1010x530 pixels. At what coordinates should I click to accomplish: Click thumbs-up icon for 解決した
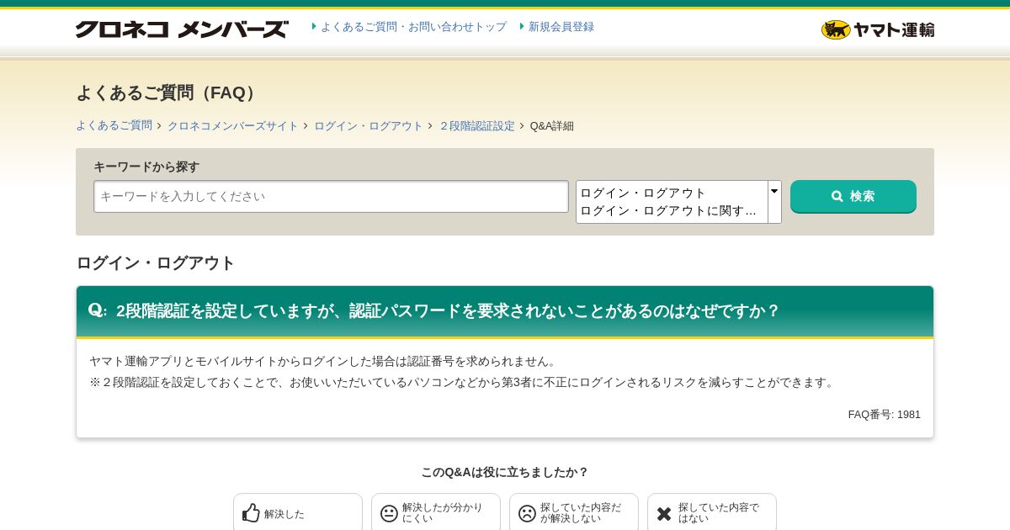point(251,513)
